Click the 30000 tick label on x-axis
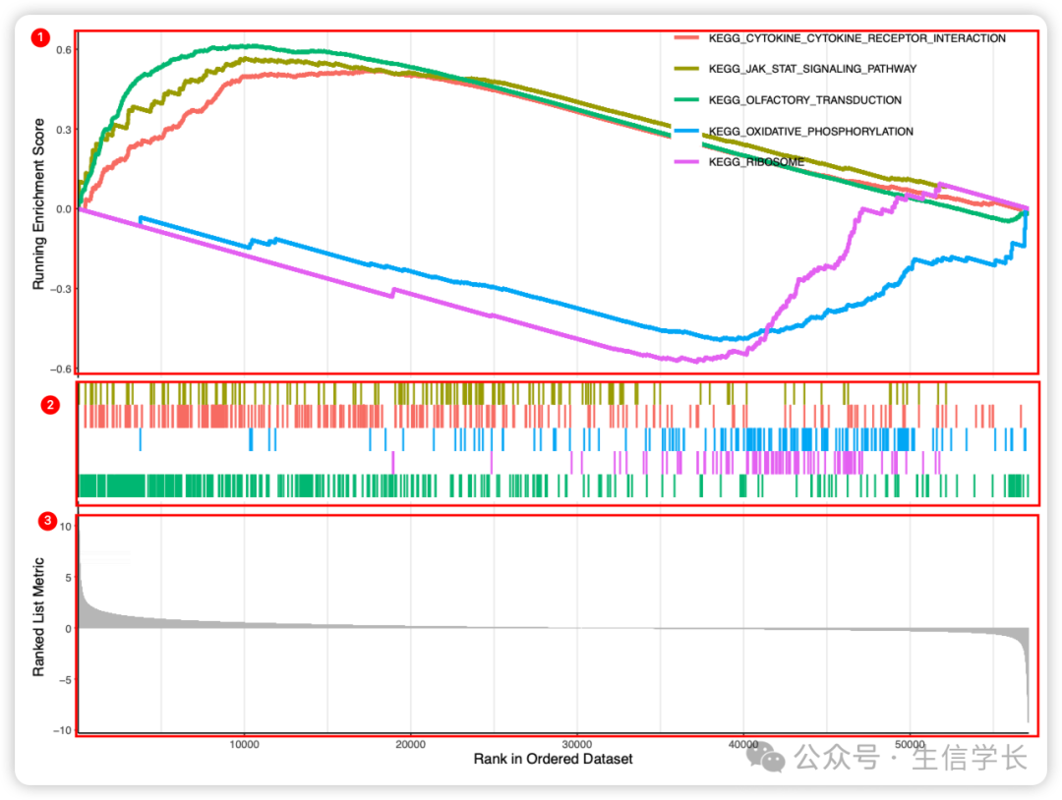This screenshot has width=1062, height=800. coord(577,744)
